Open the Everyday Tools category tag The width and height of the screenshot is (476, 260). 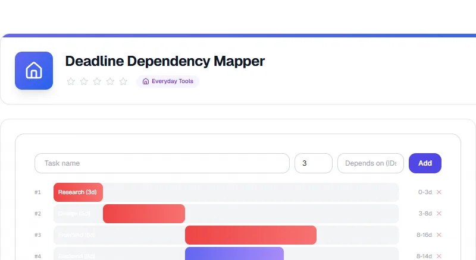(x=168, y=81)
